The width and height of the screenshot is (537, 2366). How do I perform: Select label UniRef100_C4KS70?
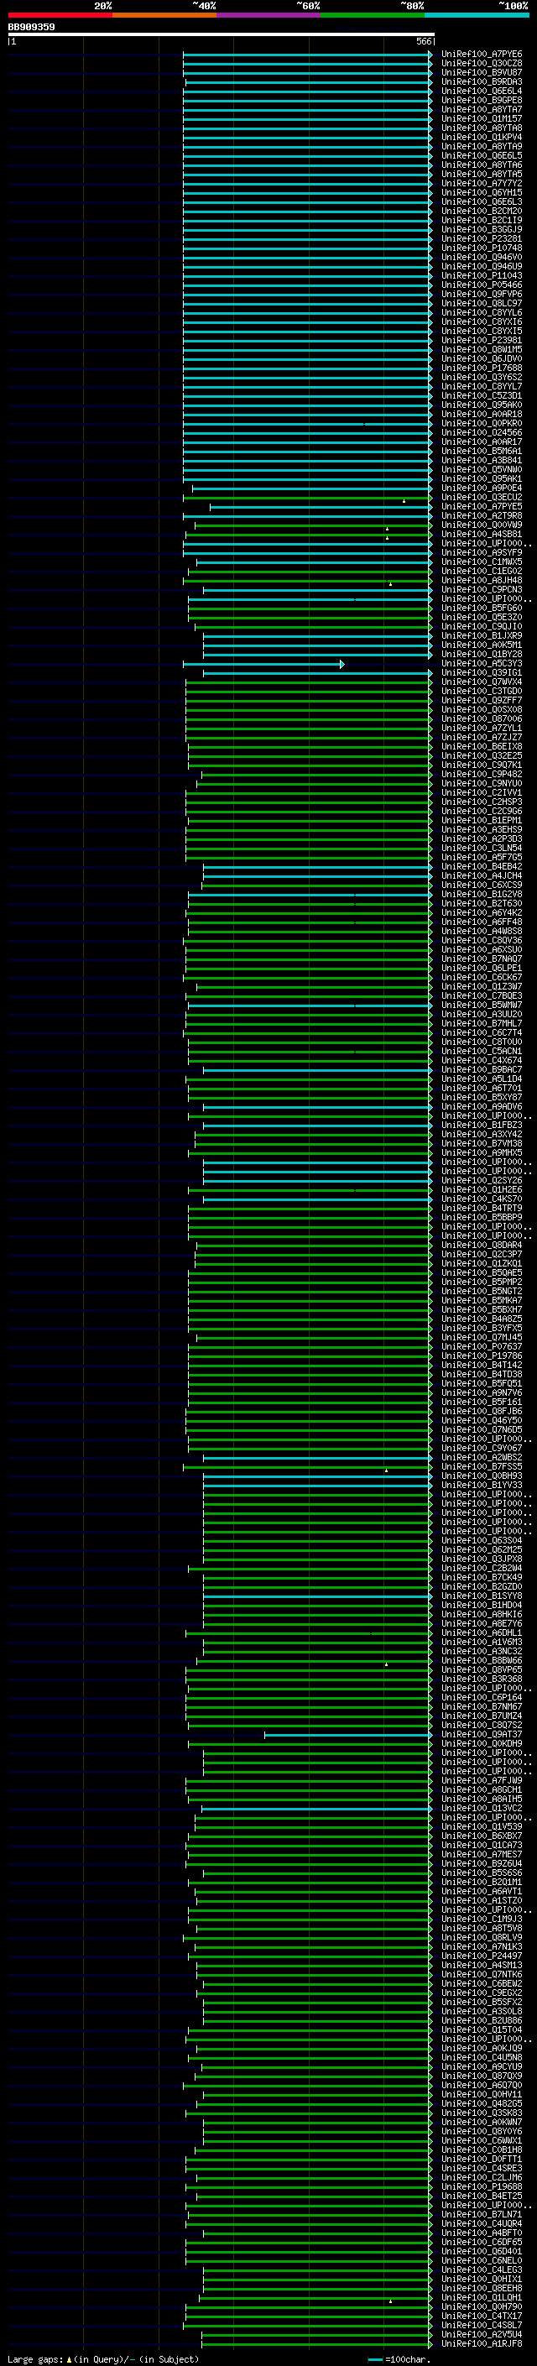(x=482, y=1199)
